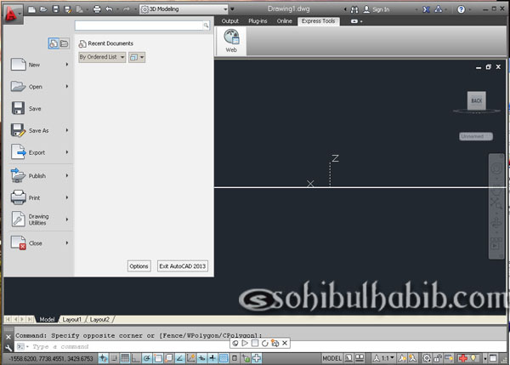Click the binoculars search icon in the title bar
This screenshot has height=365, width=510.
(x=354, y=9)
